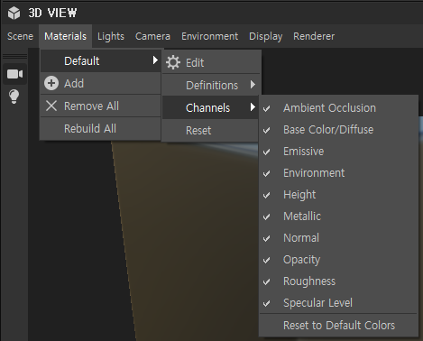The width and height of the screenshot is (423, 341).
Task: Choose Edit for Default material
Action: [211, 62]
